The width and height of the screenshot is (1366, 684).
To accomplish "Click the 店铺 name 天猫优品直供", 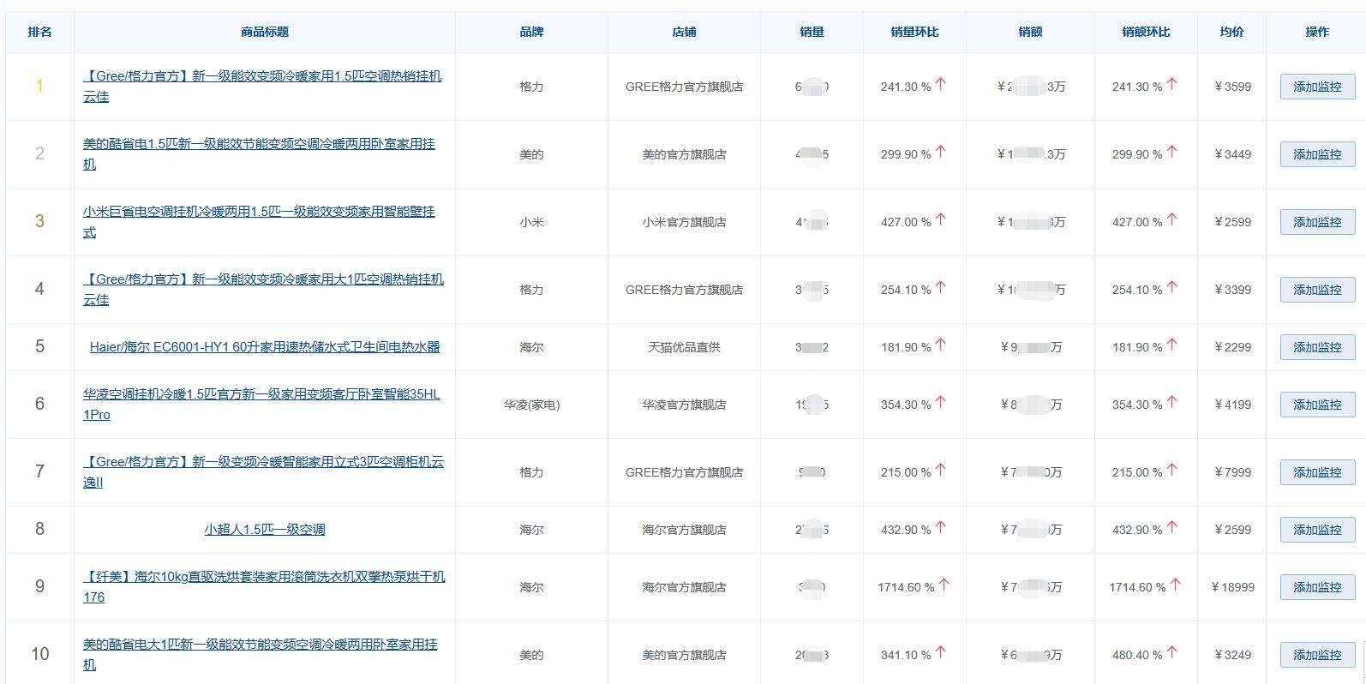I will point(684,347).
